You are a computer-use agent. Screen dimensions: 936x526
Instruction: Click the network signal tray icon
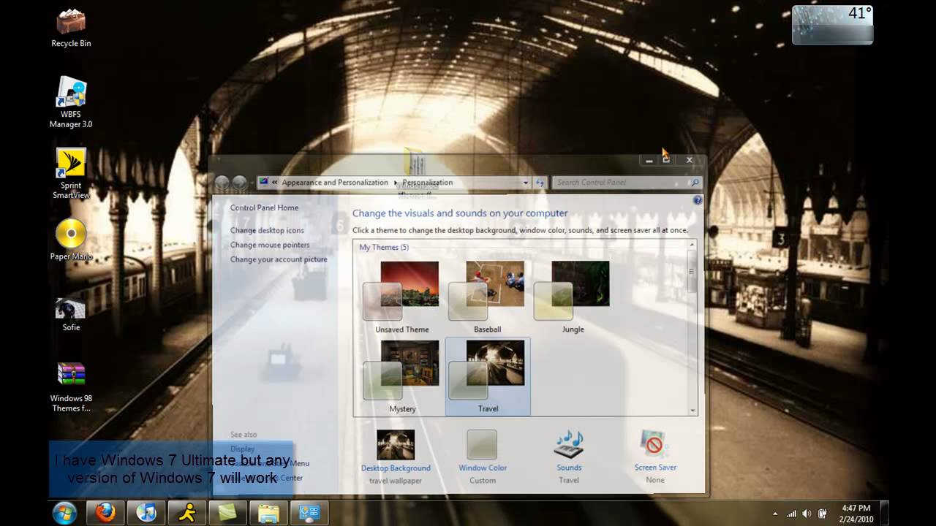793,513
